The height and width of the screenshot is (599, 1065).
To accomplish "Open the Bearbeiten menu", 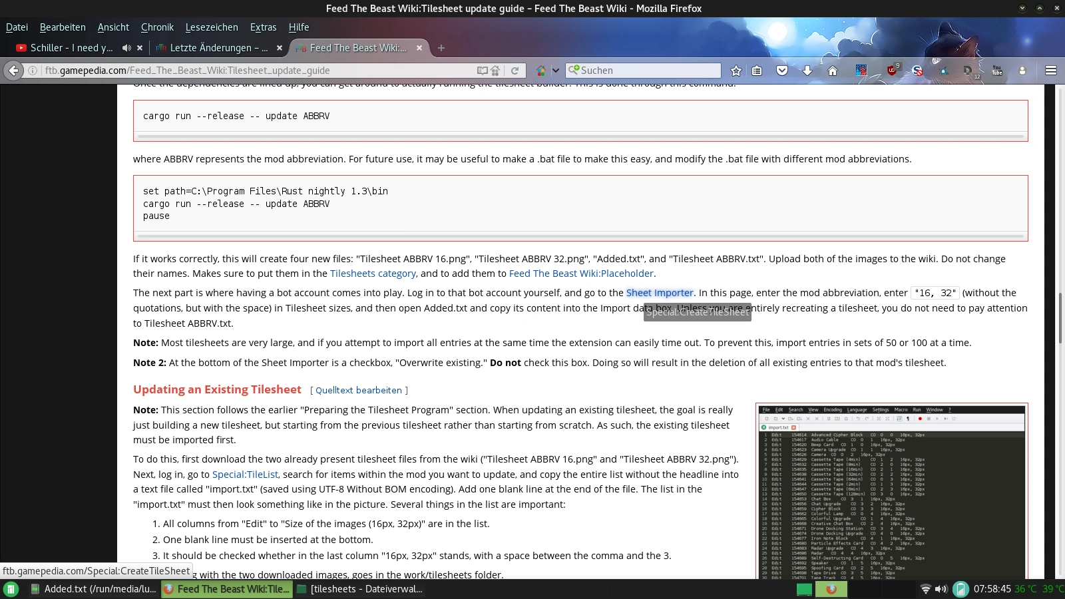I will (63, 27).
